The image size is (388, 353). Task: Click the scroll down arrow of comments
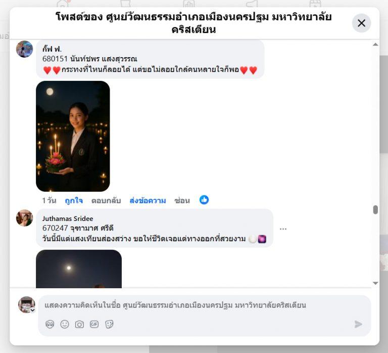[x=375, y=283]
